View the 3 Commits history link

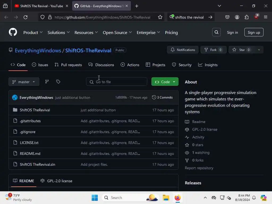[x=162, y=97]
